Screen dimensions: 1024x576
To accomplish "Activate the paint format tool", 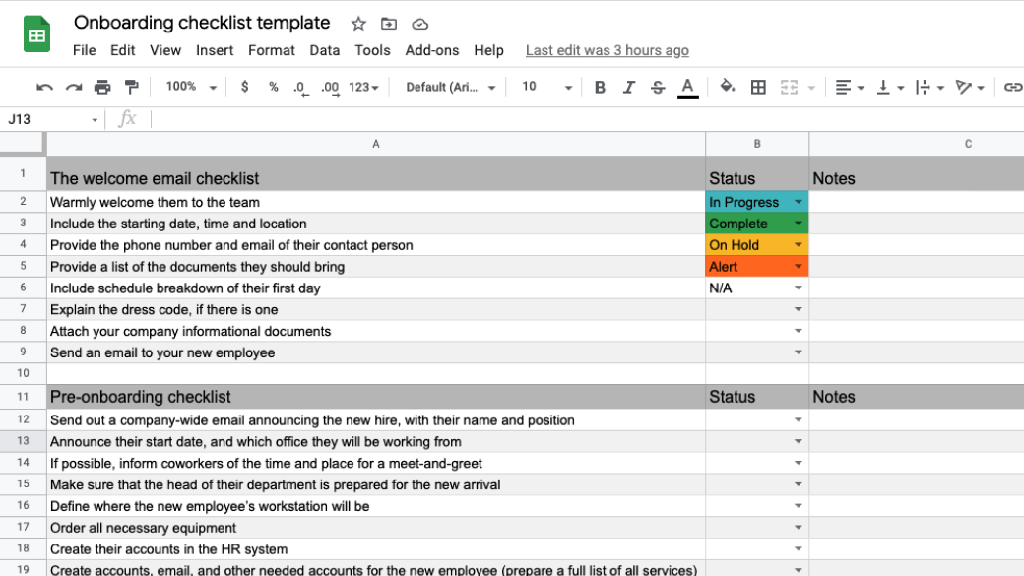I will tap(131, 87).
